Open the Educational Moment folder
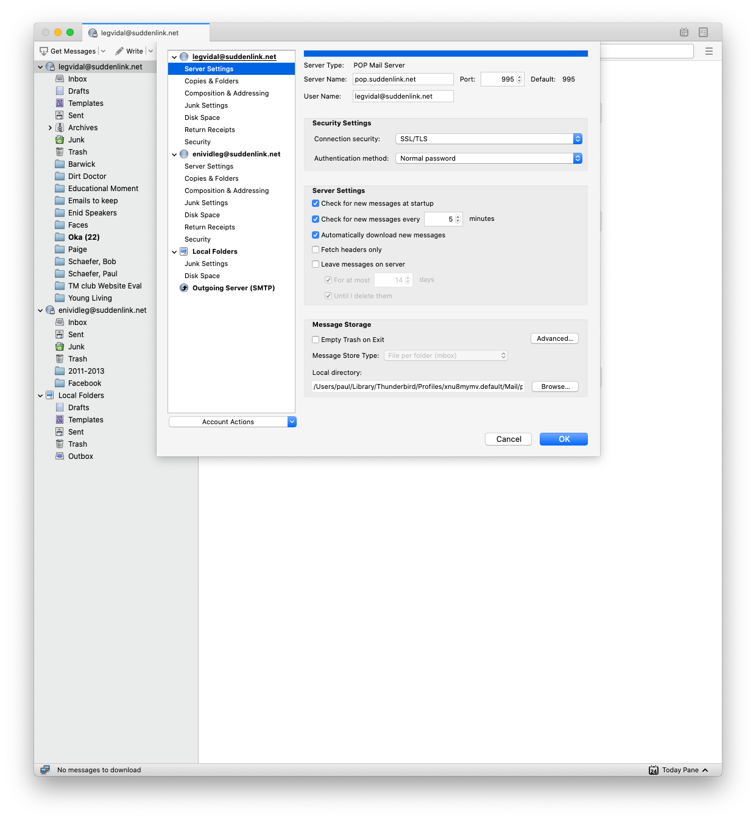The height and width of the screenshot is (821, 756). (x=103, y=189)
